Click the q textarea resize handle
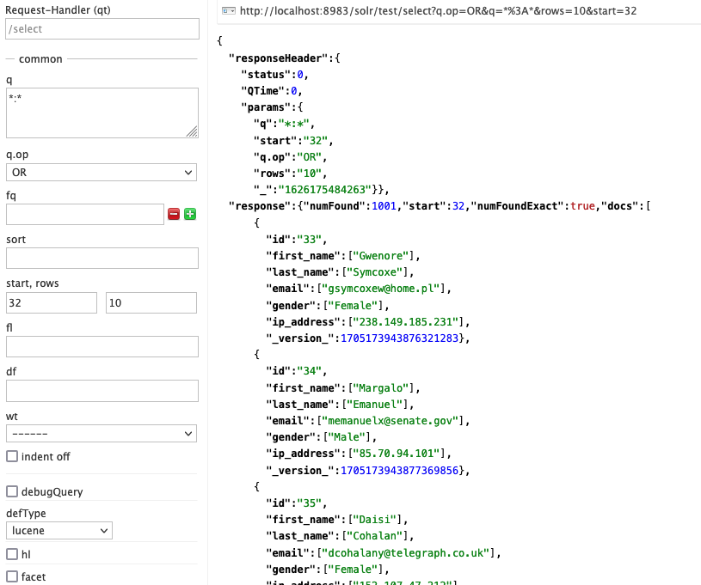The image size is (701, 585). (x=192, y=131)
